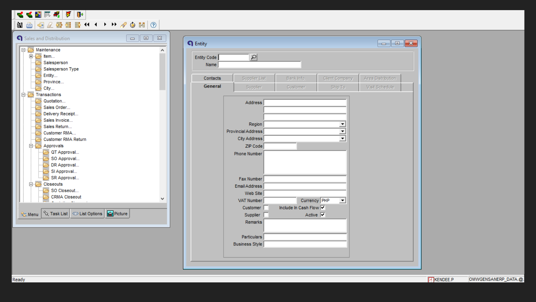This screenshot has width=536, height=302.
Task: Click the Menu tab button
Action: click(x=30, y=214)
